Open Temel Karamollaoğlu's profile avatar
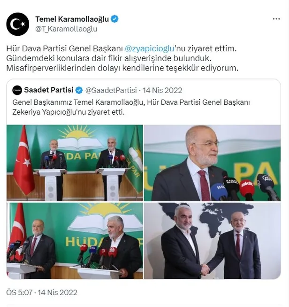 coord(17,24)
